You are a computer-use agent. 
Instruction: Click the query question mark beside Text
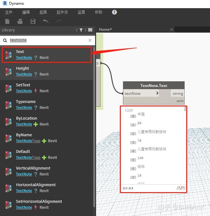click(36, 58)
